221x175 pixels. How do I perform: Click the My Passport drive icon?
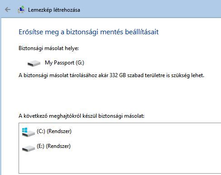point(34,63)
